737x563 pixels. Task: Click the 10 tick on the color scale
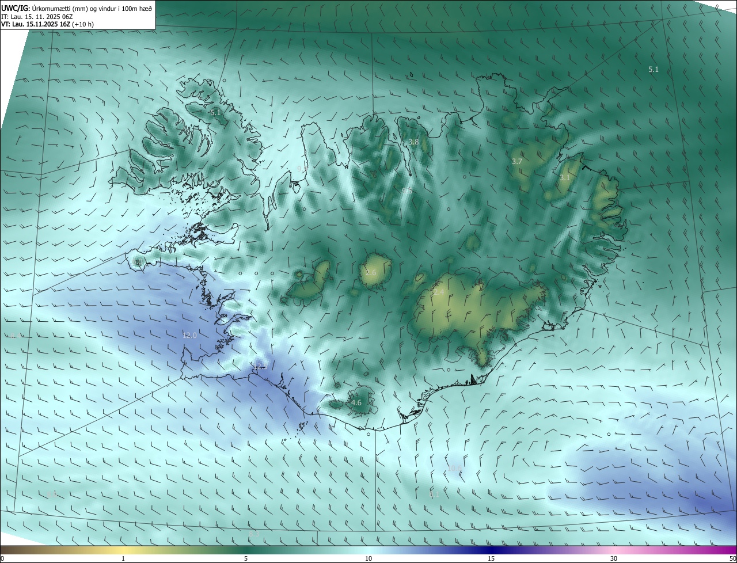(x=368, y=558)
